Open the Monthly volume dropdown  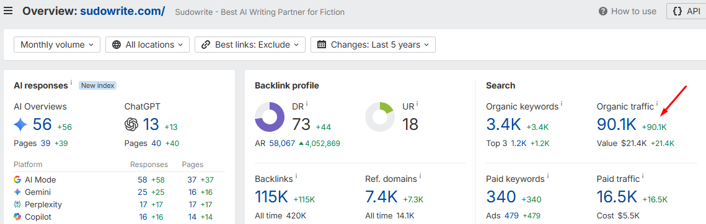click(x=57, y=45)
